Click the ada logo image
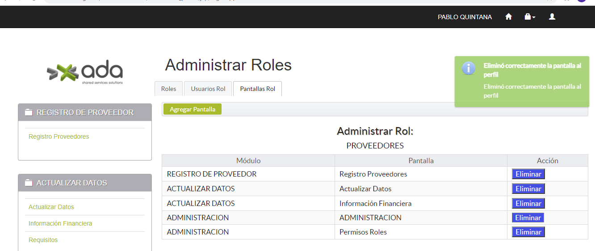Screen dimensions: 595x251 pos(85,72)
